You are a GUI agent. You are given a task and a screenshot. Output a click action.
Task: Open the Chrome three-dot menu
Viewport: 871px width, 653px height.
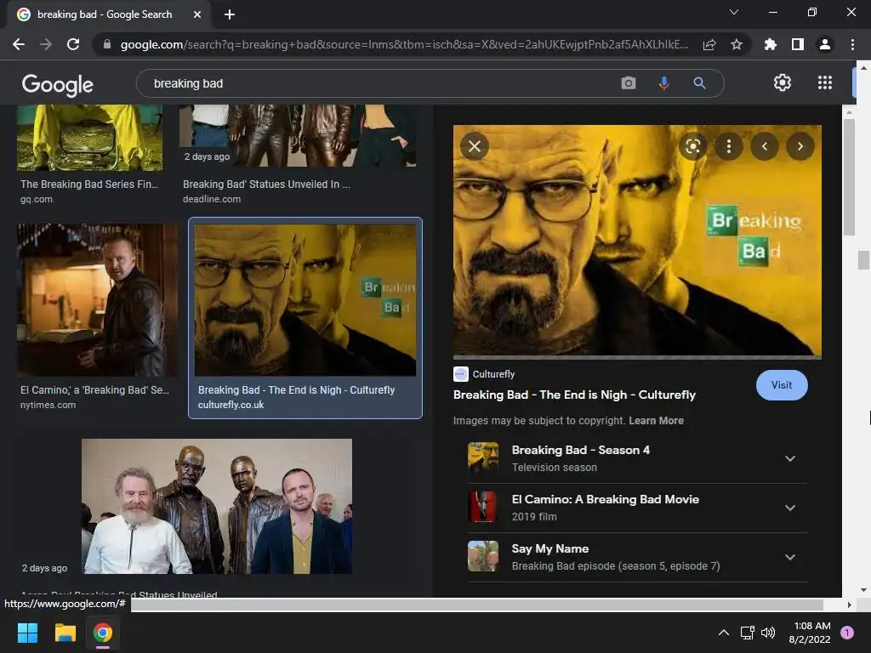[x=852, y=44]
